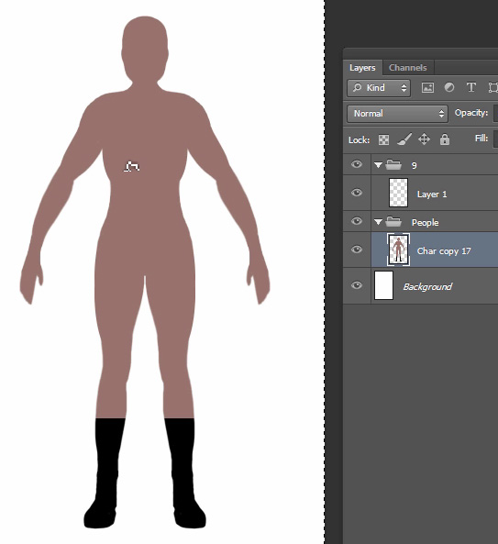
Task: Hide the People group
Action: [357, 221]
